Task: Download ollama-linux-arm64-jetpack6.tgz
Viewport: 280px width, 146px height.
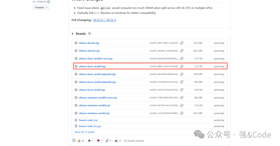Action: 97,82
